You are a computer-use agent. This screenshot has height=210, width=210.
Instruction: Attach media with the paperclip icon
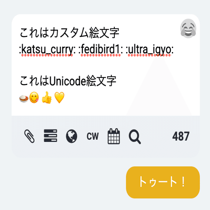coord(29,136)
